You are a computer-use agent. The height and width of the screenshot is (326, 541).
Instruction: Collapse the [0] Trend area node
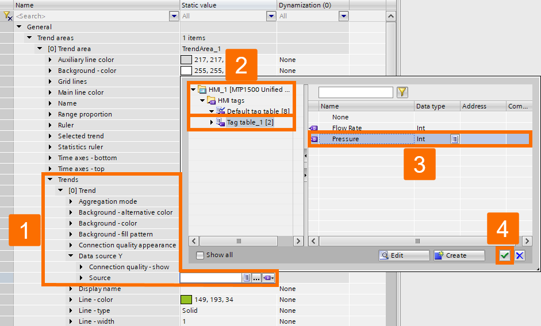point(40,49)
